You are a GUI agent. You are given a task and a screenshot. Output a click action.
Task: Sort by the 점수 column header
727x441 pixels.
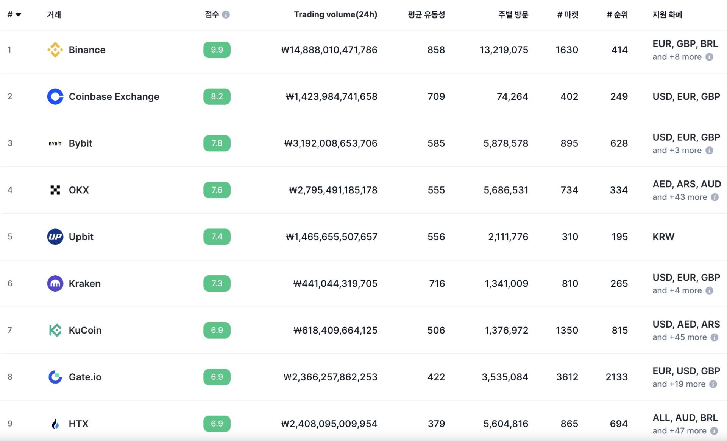pyautogui.click(x=212, y=14)
